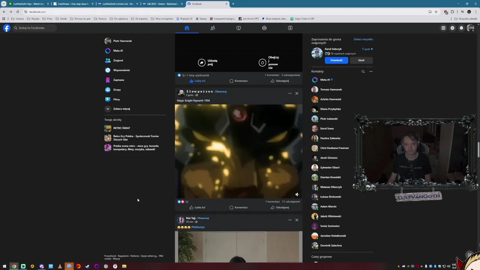The width and height of the screenshot is (480, 270).
Task: Open Windows Start menu
Action: 4,266
